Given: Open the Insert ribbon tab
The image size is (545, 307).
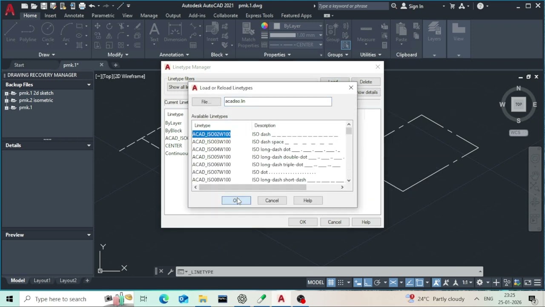Looking at the screenshot, I should click(x=50, y=15).
